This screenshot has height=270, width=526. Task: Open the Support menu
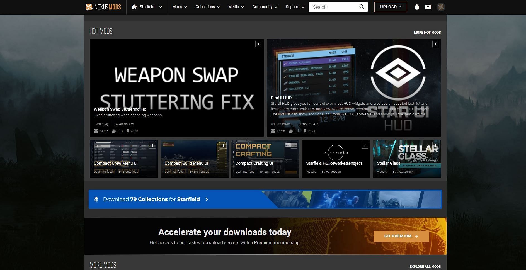point(295,7)
